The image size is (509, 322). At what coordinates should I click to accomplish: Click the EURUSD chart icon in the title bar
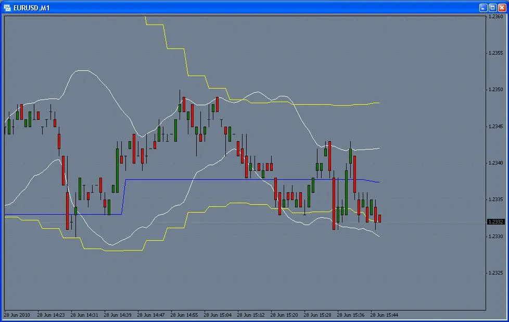point(8,7)
